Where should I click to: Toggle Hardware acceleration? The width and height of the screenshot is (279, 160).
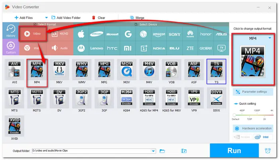(x=253, y=129)
